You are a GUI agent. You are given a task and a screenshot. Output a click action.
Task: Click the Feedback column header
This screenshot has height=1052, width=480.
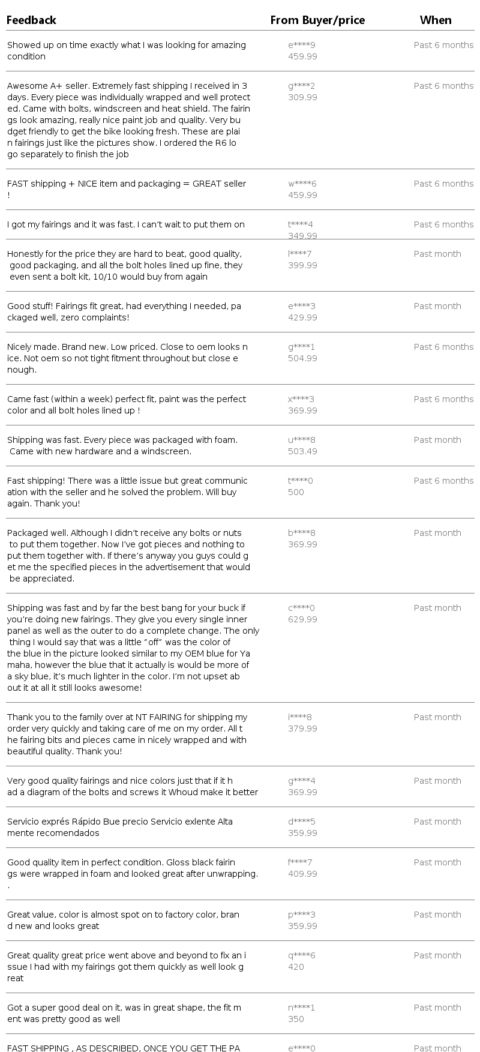click(x=31, y=20)
